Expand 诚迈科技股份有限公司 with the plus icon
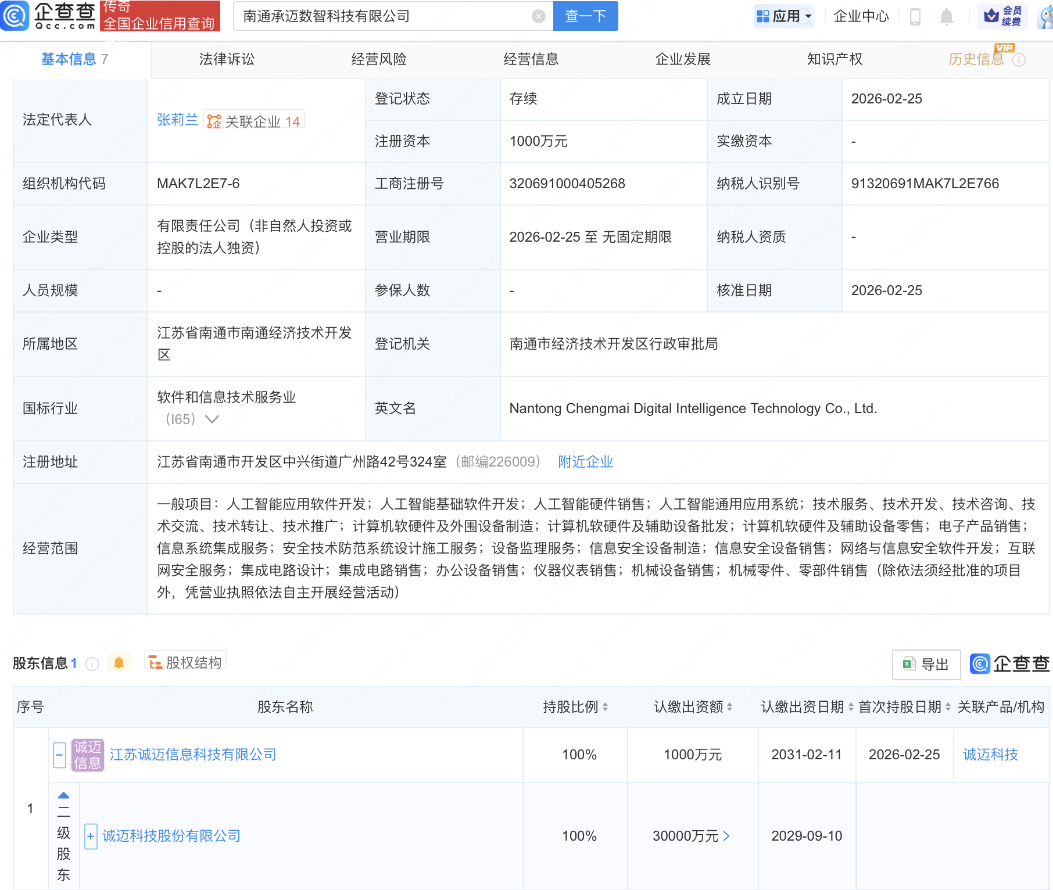 (90, 836)
